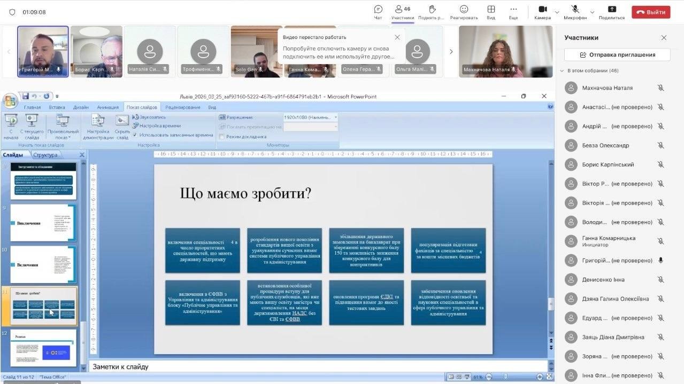Collapse the 'В этом собрании' participant list

click(x=562, y=70)
